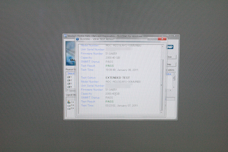This screenshot has height=152, width=228.
Task: Click physical drive list scroll up arrow
Action: [174, 74]
